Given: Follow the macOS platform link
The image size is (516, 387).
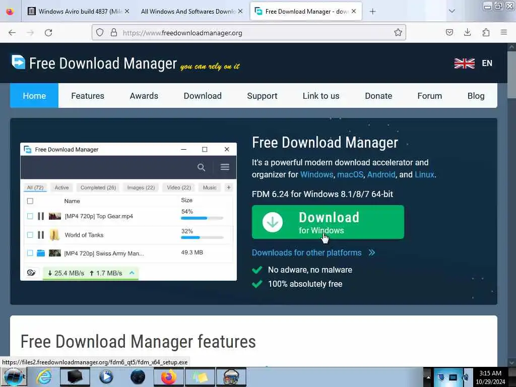Looking at the screenshot, I should point(350,174).
